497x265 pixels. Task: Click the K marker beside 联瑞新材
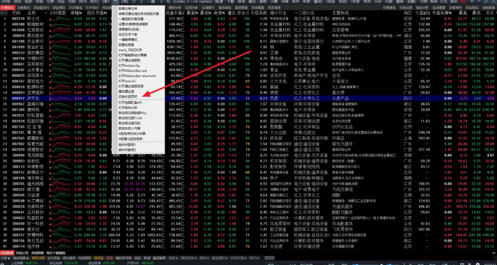(50, 25)
